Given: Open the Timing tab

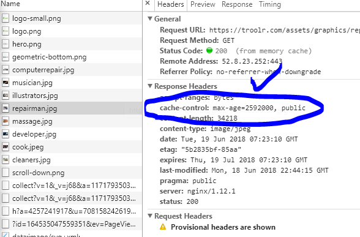Looking at the screenshot, I should [270, 4].
